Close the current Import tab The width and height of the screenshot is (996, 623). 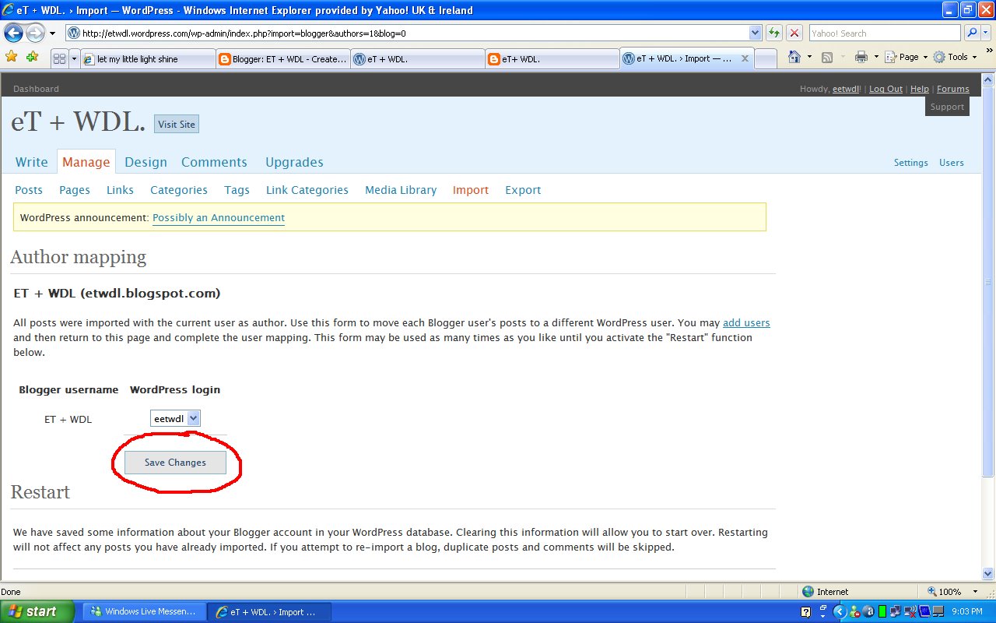coord(744,58)
